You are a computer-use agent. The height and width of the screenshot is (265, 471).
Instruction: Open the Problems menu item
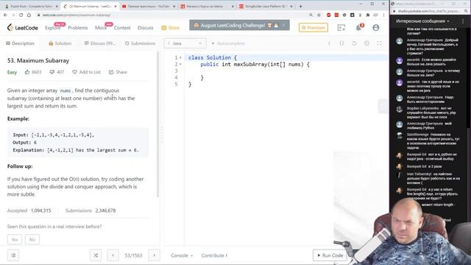coord(78,28)
